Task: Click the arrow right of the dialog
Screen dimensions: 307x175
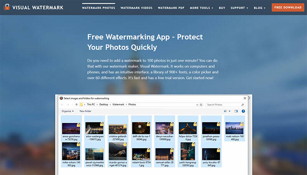Action: coord(249,98)
